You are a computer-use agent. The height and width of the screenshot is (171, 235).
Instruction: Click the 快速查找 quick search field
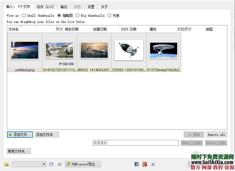click(136, 143)
